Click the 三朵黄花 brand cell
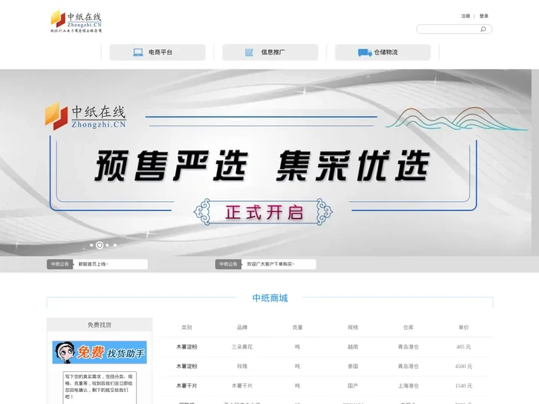539x404 pixels. tap(242, 347)
